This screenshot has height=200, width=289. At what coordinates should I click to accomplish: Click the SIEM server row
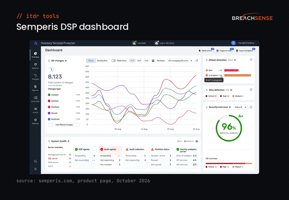[60, 163]
